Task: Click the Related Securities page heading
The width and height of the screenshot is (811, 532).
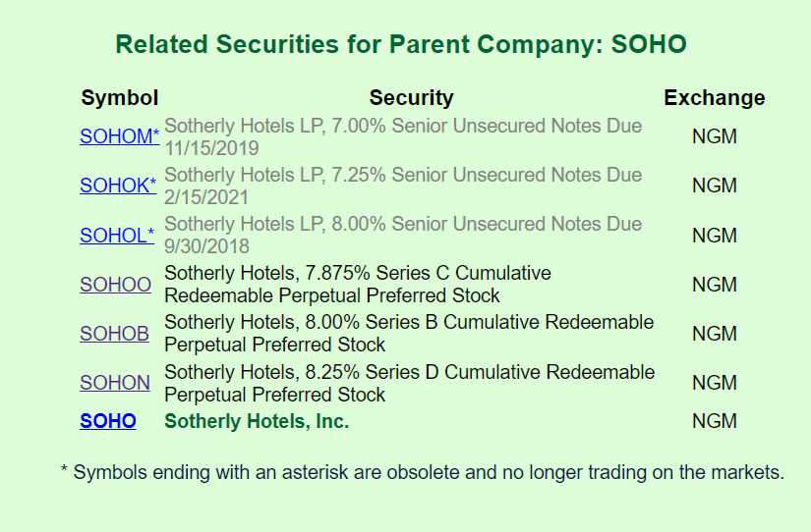Action: click(x=401, y=44)
